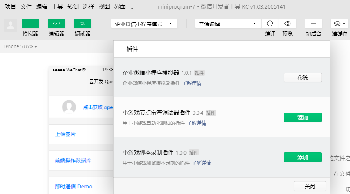Click the 清缓存 clear cache layers icon

tap(337, 23)
